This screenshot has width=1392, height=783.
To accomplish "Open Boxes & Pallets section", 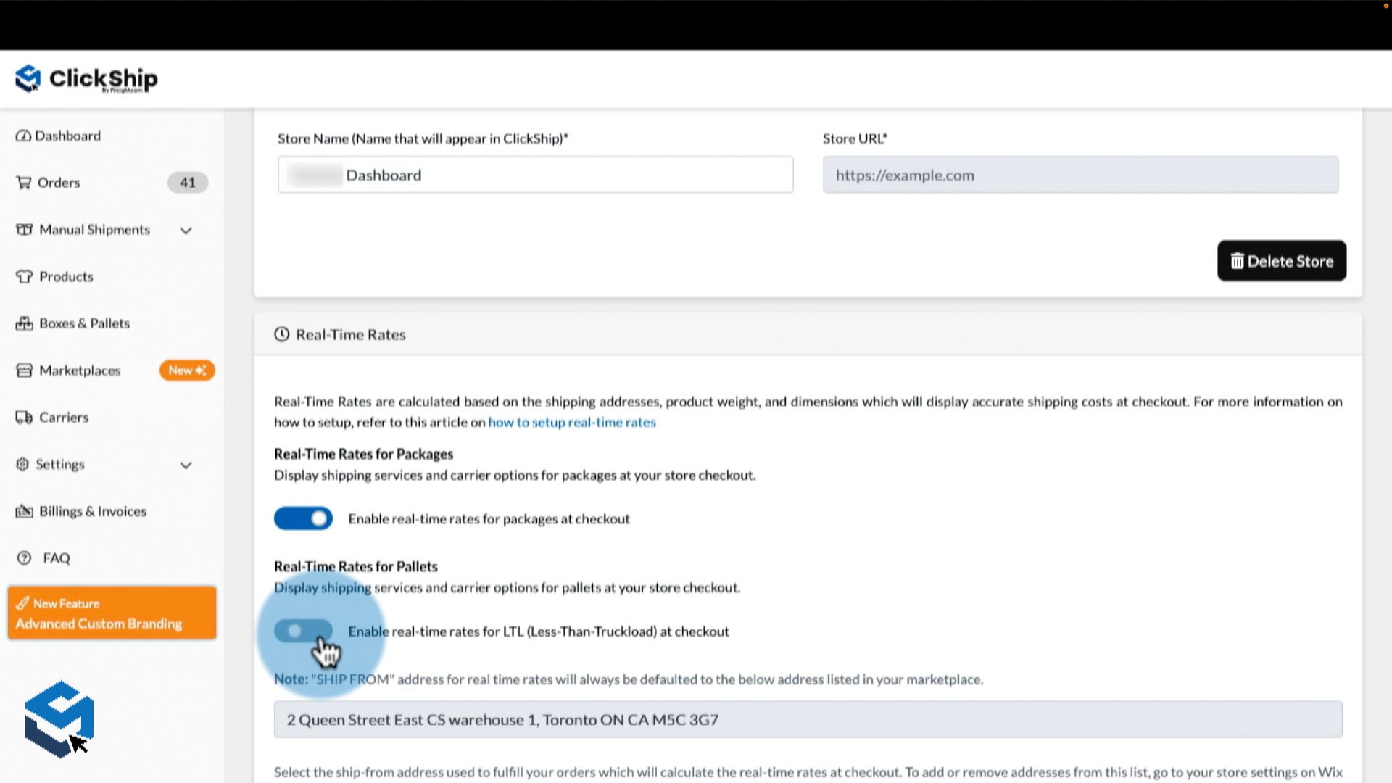I will point(84,323).
